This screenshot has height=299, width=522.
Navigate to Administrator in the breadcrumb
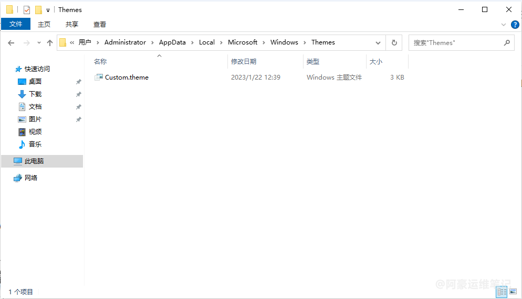click(125, 42)
